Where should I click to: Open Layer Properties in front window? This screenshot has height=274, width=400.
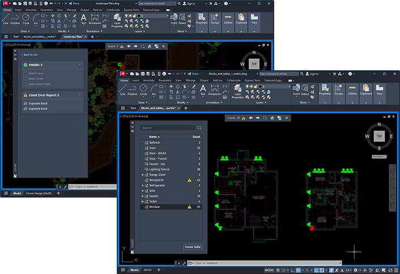[x=237, y=91]
